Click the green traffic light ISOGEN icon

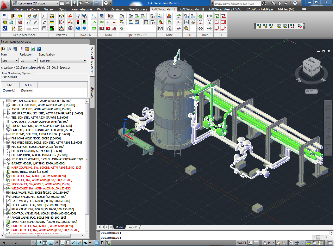84,22
